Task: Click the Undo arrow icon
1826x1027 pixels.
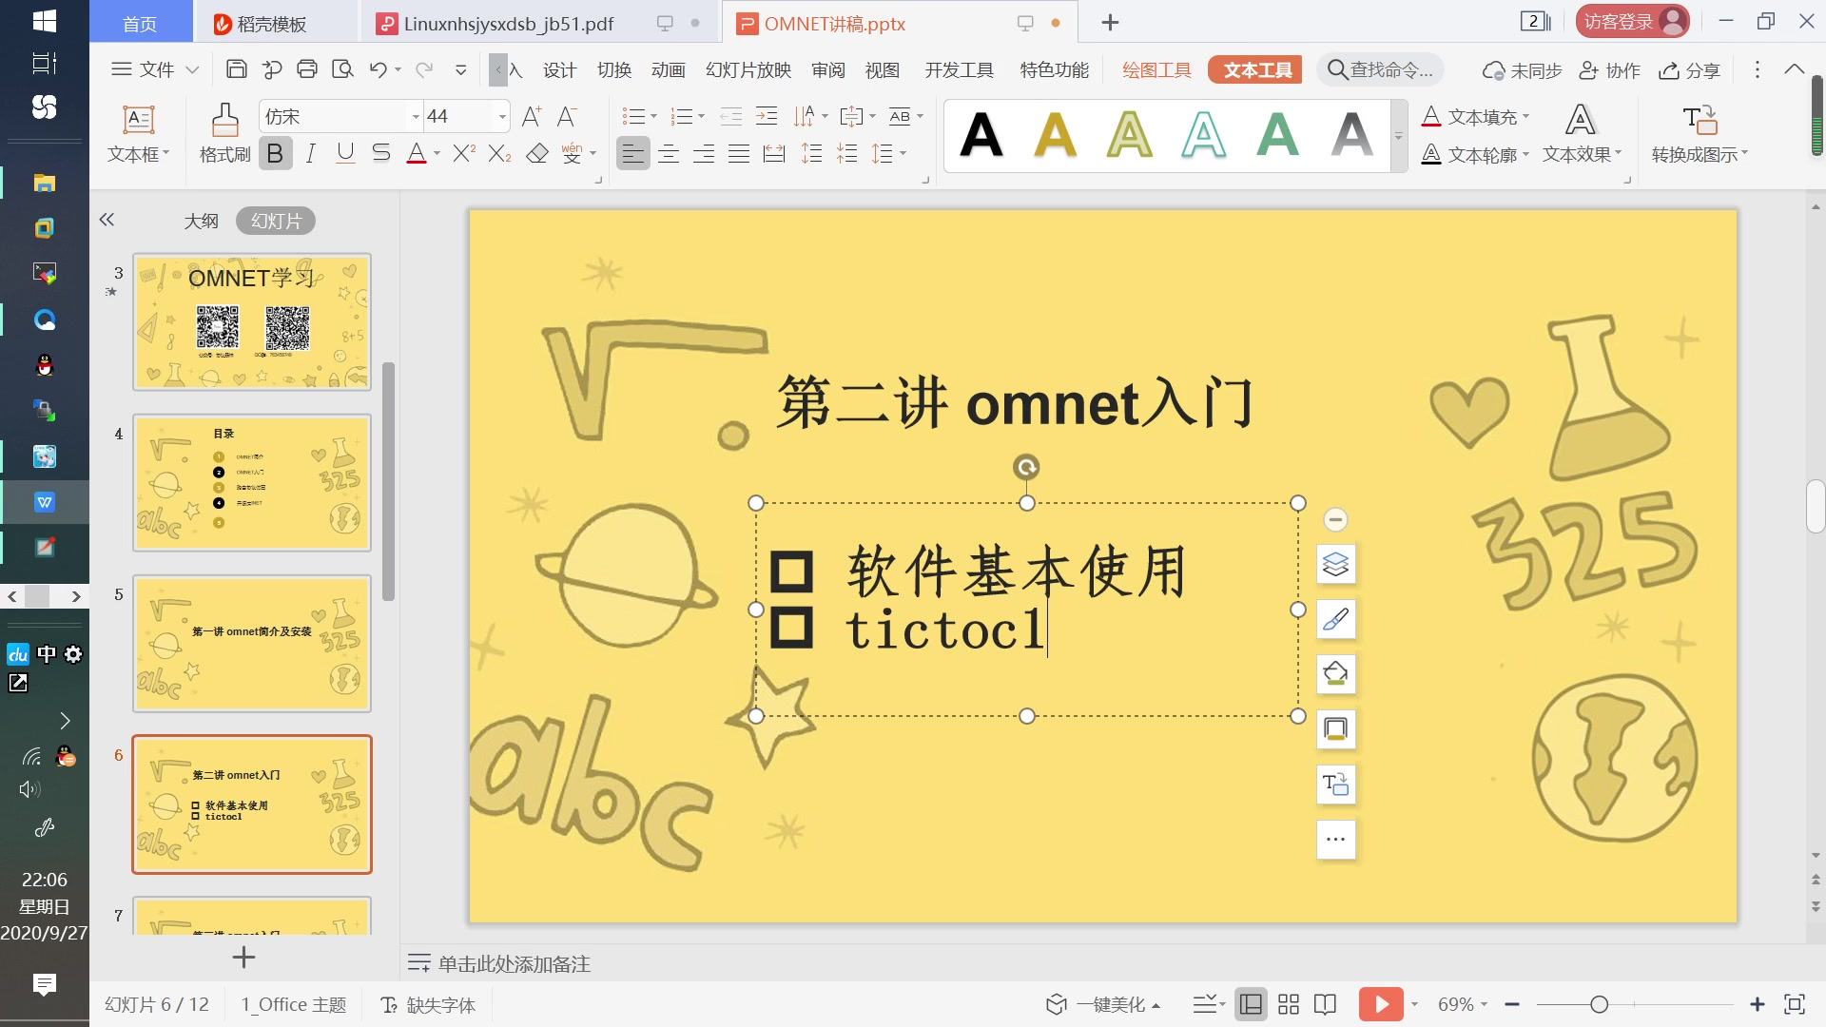Action: pyautogui.click(x=378, y=69)
